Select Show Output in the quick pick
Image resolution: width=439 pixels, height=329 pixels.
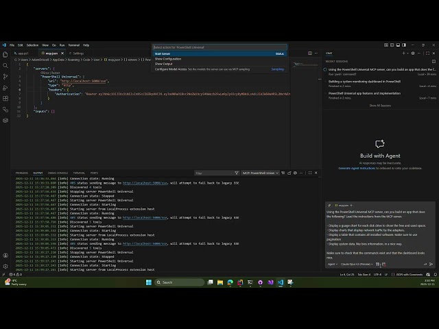point(219,64)
